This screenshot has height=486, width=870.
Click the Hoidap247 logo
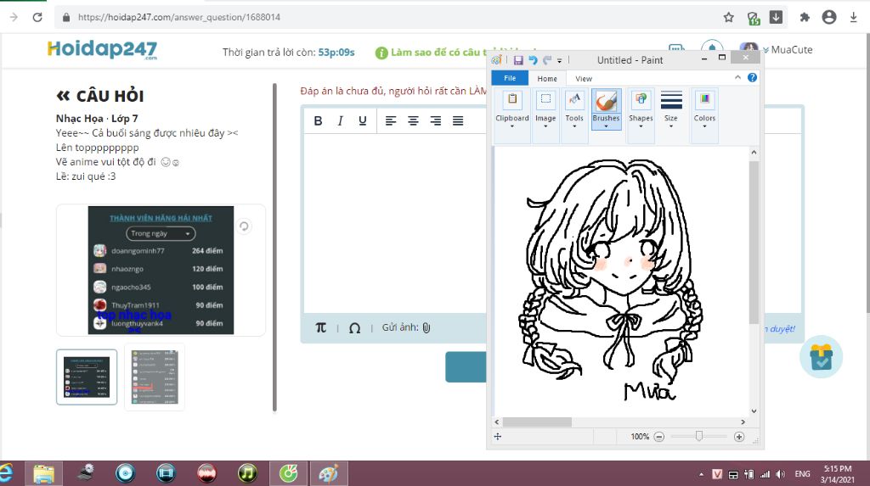pyautogui.click(x=102, y=50)
